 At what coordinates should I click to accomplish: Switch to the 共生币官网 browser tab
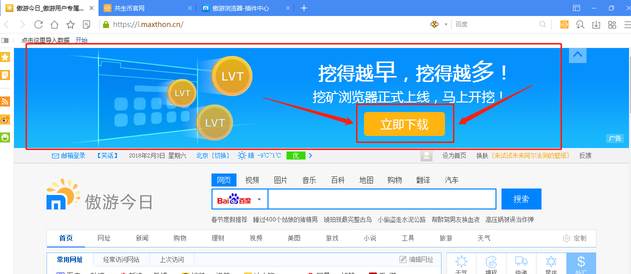pyautogui.click(x=145, y=8)
